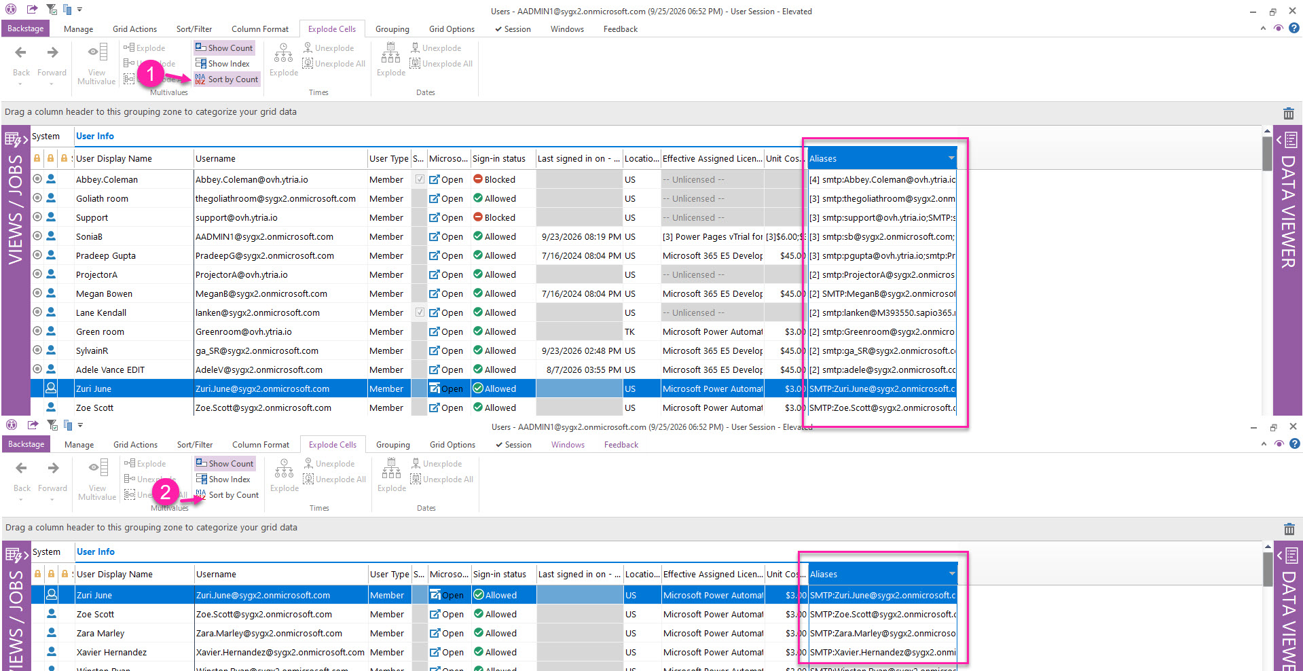Toggle Sort by Count in top window
This screenshot has width=1303, height=671.
pos(226,79)
